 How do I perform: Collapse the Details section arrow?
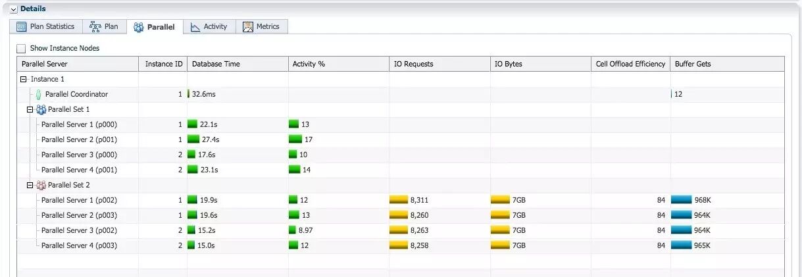point(13,9)
